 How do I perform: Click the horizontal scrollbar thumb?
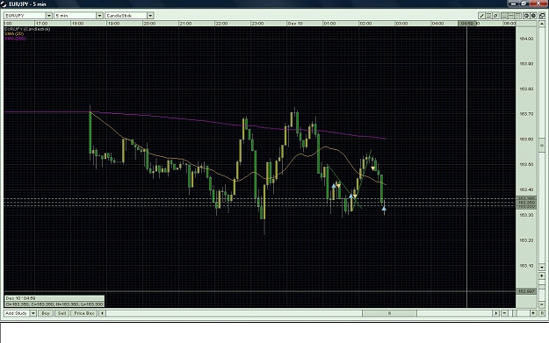click(x=389, y=313)
